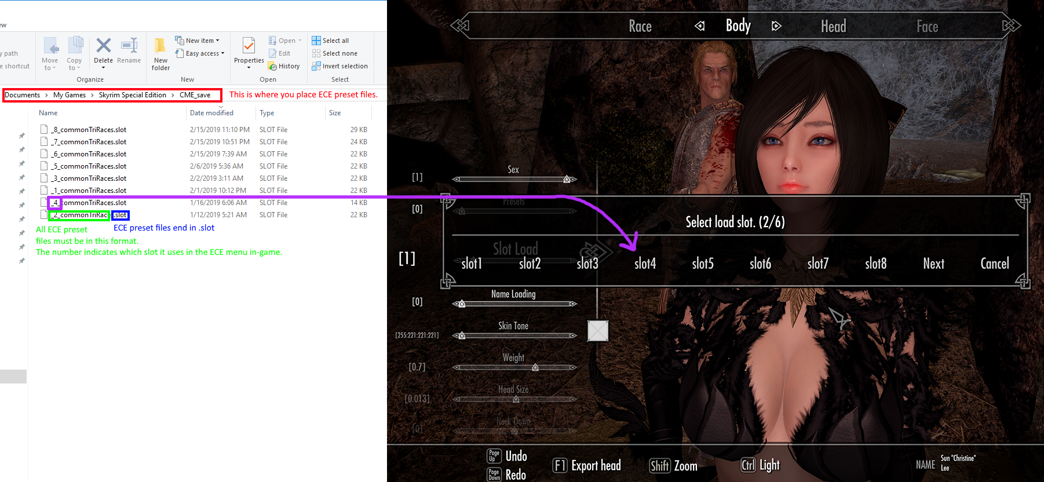Screen dimensions: 1044x482
Task: Open Properties via checkmark icon
Action: point(249,45)
